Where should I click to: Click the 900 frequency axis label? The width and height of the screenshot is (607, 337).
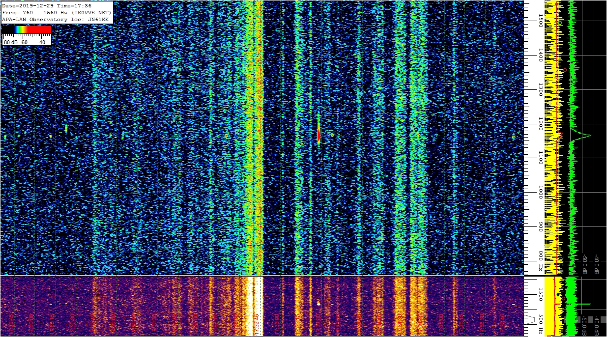pos(541,226)
